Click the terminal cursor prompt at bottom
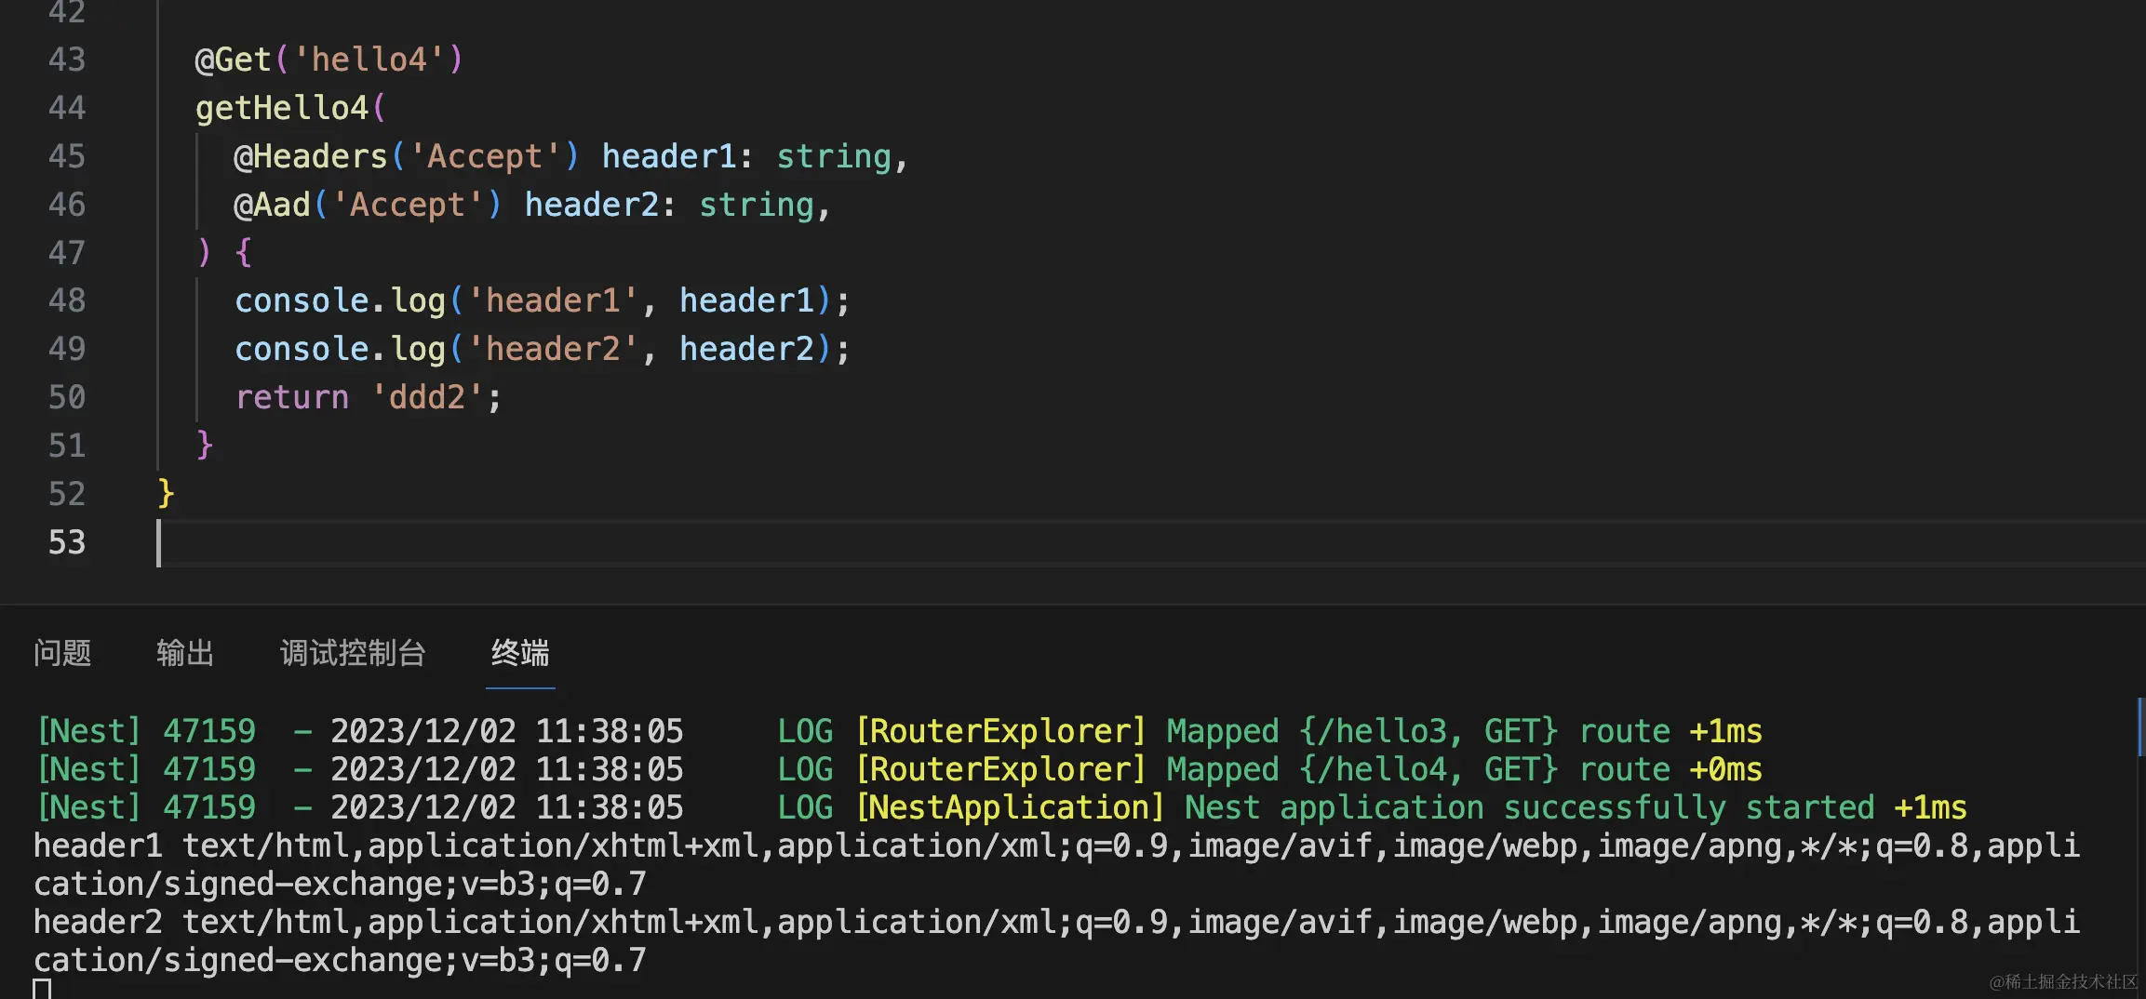This screenshot has height=999, width=2146. pos(42,989)
